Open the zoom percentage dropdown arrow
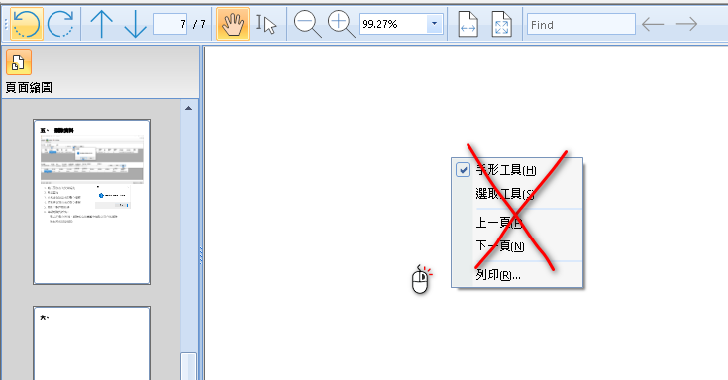The image size is (728, 380). point(435,24)
